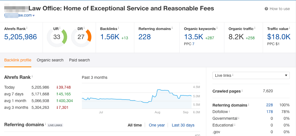Open the domain name dropdown arrow

[x=34, y=15]
